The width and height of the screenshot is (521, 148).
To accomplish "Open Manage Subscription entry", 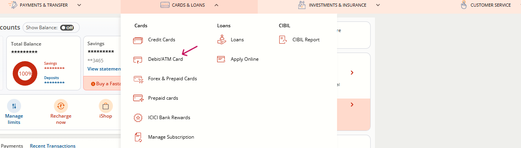I will tap(171, 137).
